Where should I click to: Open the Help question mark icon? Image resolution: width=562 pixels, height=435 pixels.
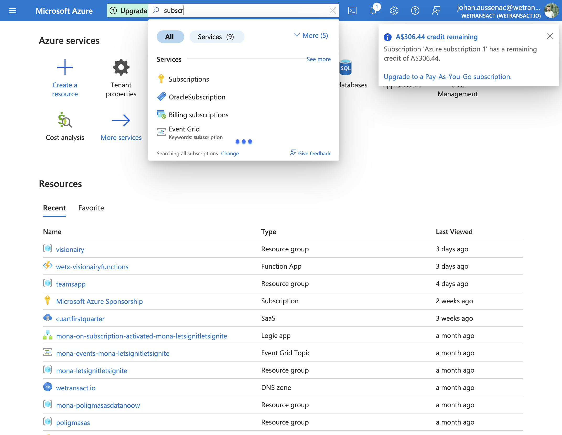click(415, 10)
